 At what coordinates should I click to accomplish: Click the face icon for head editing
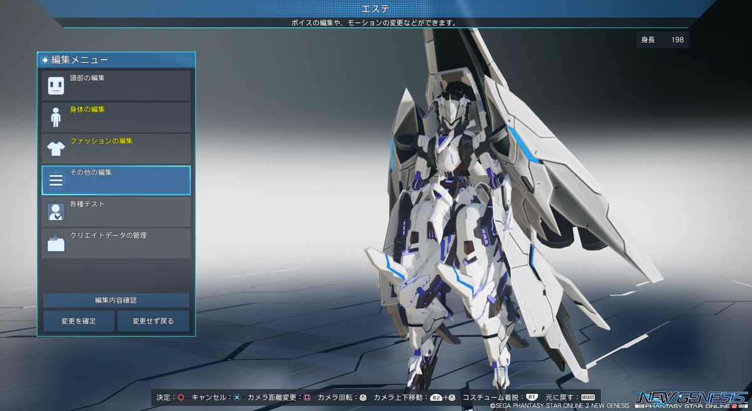point(56,86)
